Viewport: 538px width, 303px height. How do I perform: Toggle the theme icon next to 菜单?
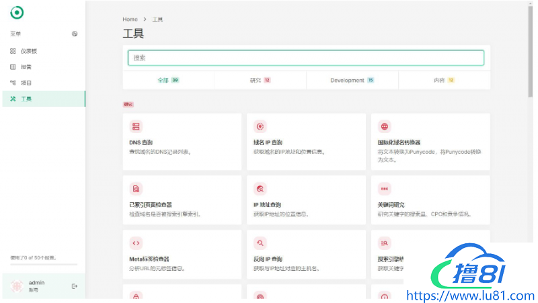coord(75,34)
